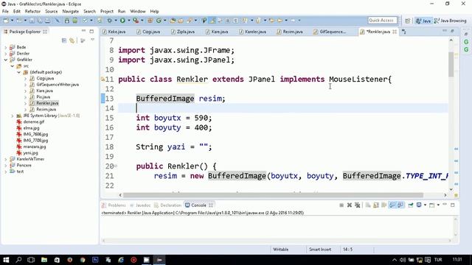Switch to the Java perspective button
The height and width of the screenshot is (265, 472).
coord(423,21)
